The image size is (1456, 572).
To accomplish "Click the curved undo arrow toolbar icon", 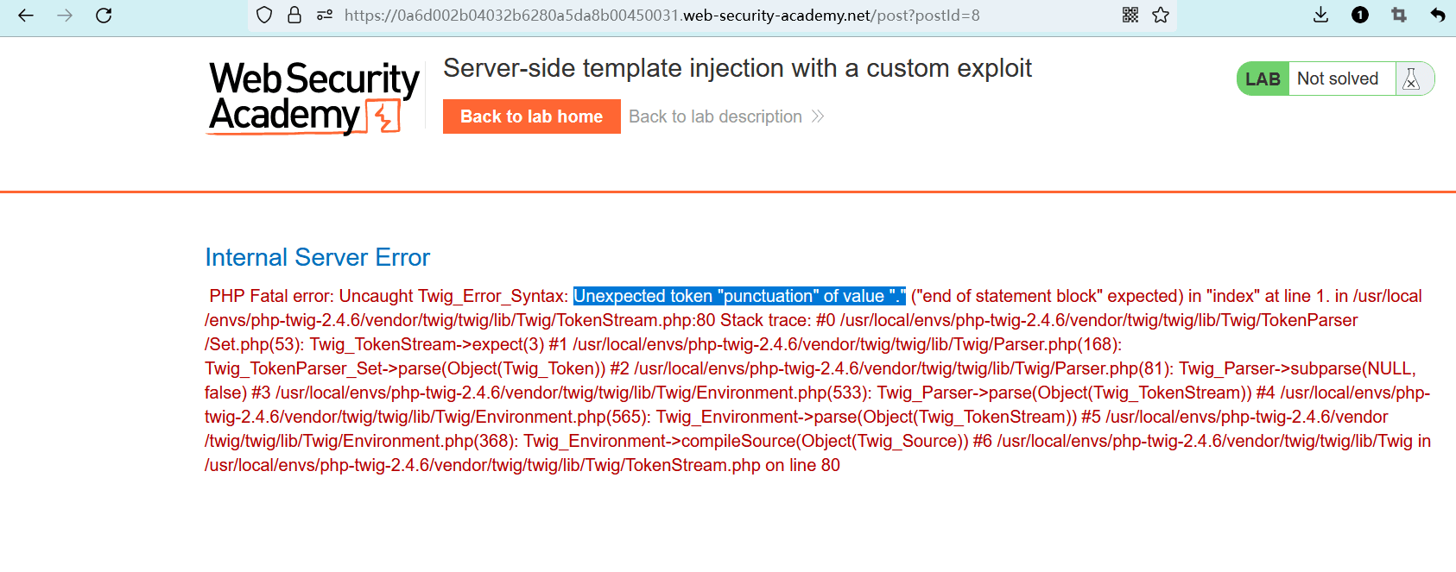I will click(1438, 16).
